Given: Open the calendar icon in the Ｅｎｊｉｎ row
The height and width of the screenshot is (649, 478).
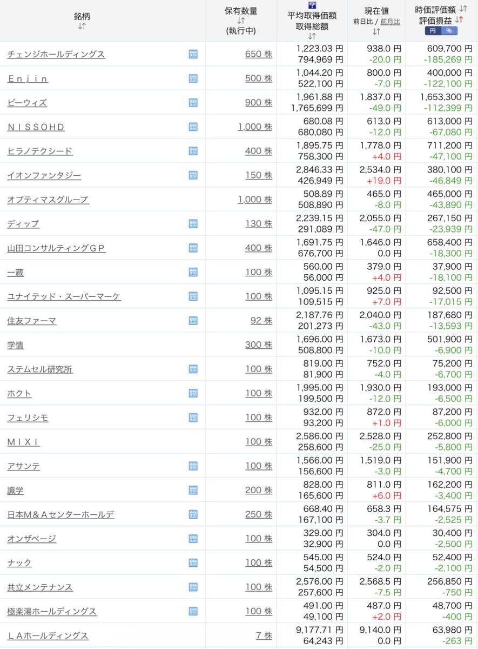Looking at the screenshot, I should (193, 78).
